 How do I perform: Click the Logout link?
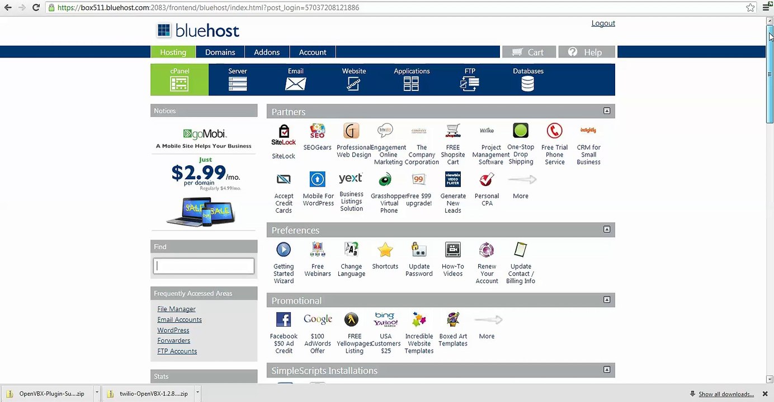pos(603,23)
